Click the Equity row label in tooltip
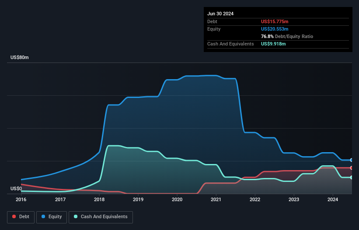 [214, 29]
